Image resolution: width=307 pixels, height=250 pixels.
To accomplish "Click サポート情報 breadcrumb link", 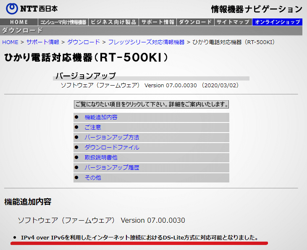I will pos(43,42).
